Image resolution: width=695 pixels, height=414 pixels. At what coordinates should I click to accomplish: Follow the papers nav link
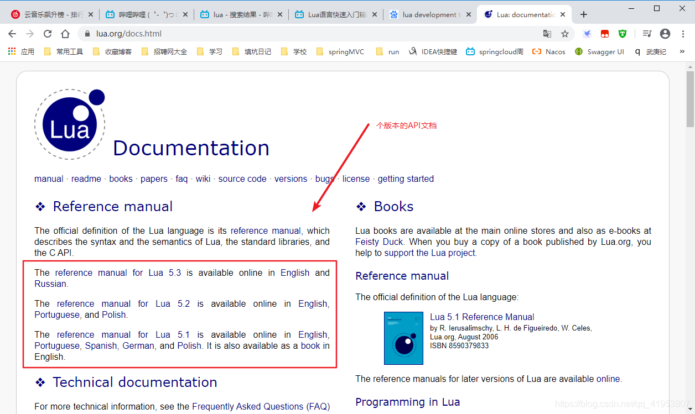coord(154,179)
